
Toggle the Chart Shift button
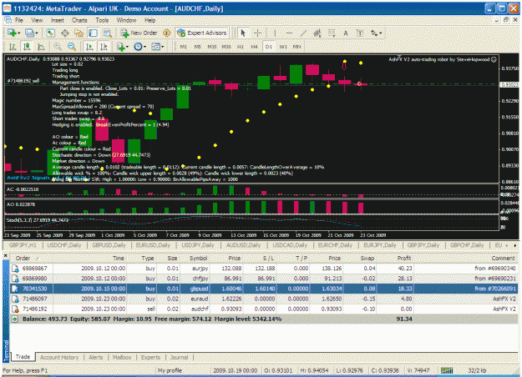pos(104,47)
